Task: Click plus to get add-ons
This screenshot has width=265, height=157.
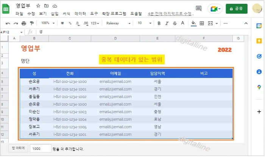Action: 259,112
